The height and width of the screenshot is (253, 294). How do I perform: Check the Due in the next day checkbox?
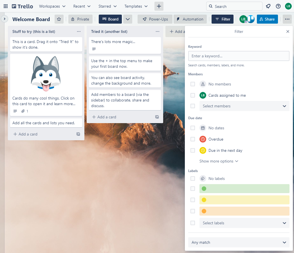[x=192, y=150]
